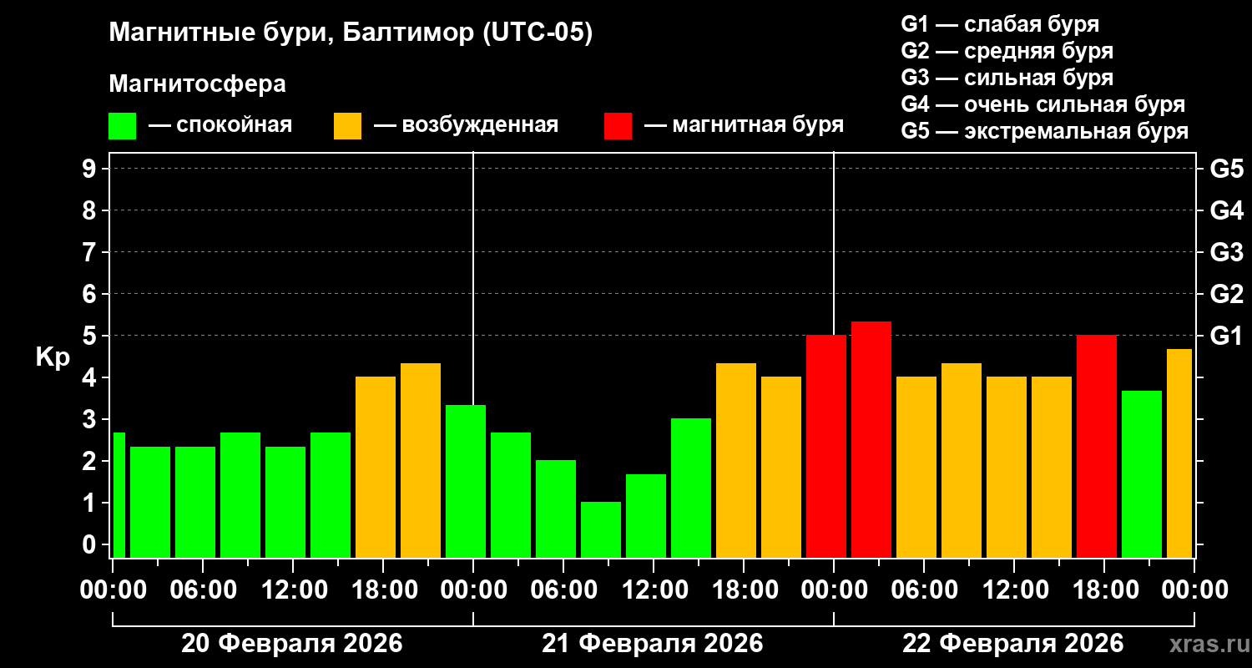Click '18:00' tick label under 21 Февраля
The height and width of the screenshot is (668, 1252).
coord(744,590)
